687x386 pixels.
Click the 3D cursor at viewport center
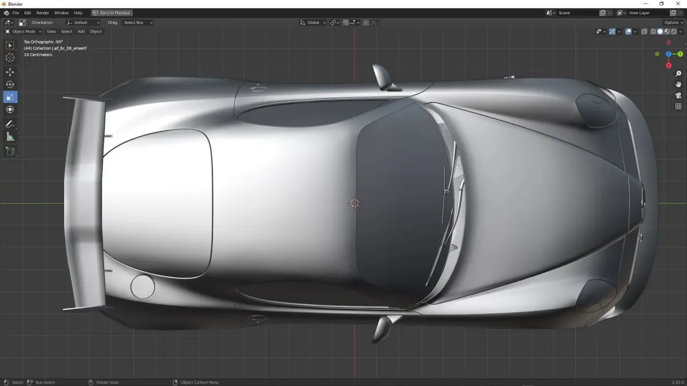click(354, 203)
